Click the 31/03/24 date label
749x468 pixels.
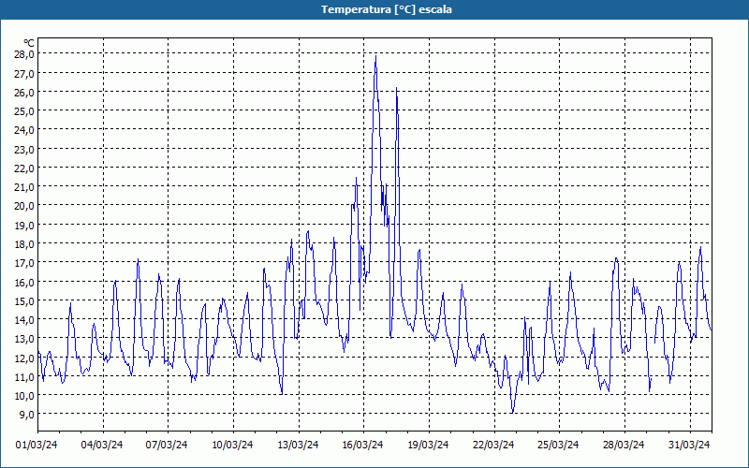[689, 445]
